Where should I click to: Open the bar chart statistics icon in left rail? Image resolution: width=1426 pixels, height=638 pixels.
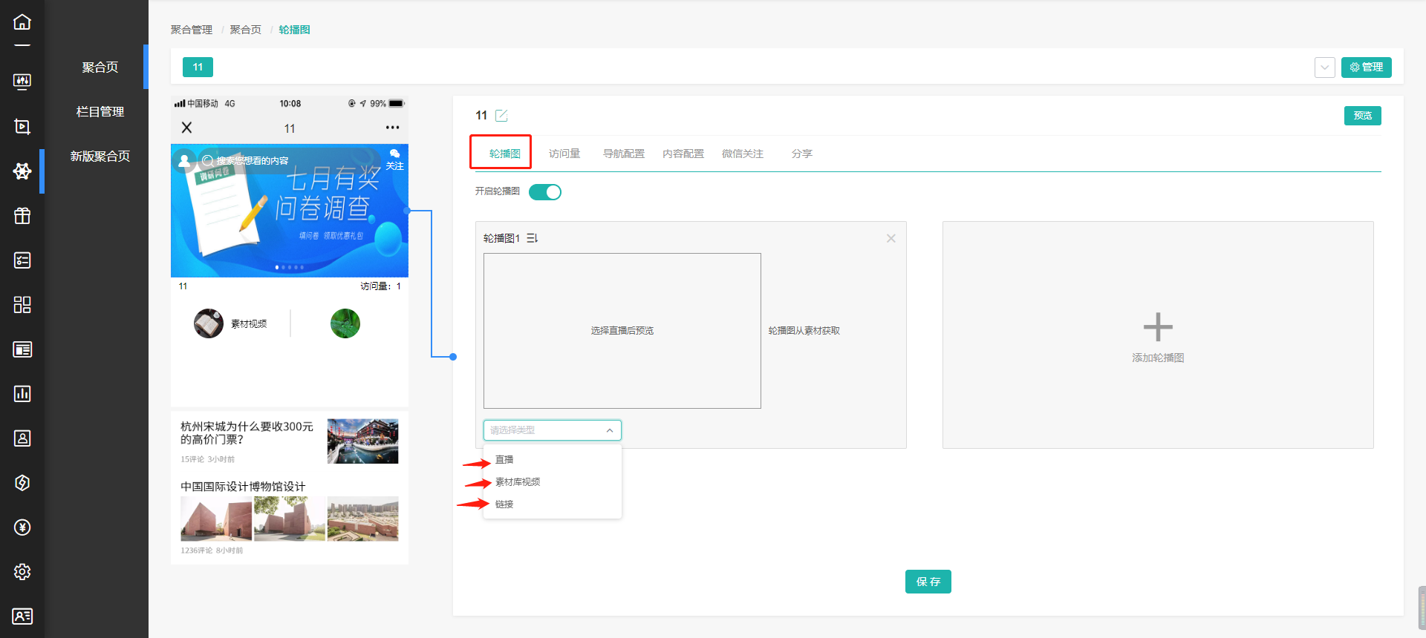(x=22, y=393)
